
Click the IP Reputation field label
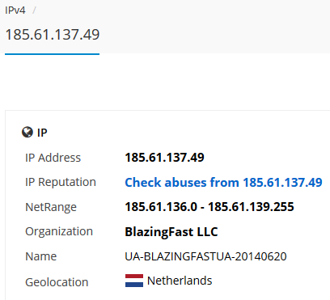[61, 182]
